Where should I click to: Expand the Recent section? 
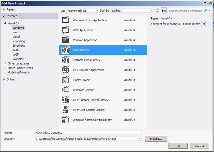tap(4, 9)
